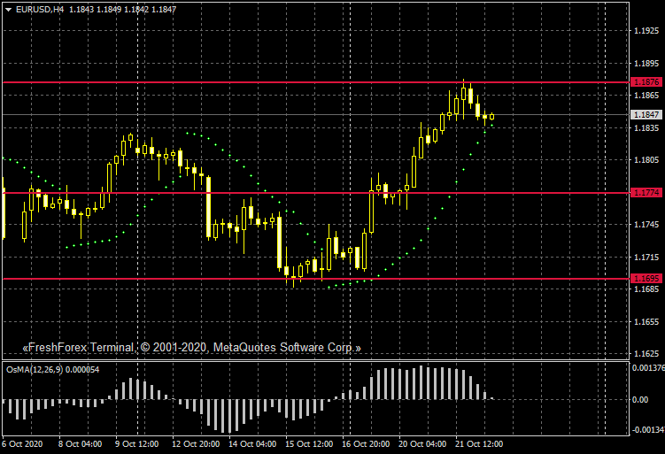The image size is (665, 454).
Task: Select the EURUSD,H4 symbol title text
Action: click(x=40, y=10)
